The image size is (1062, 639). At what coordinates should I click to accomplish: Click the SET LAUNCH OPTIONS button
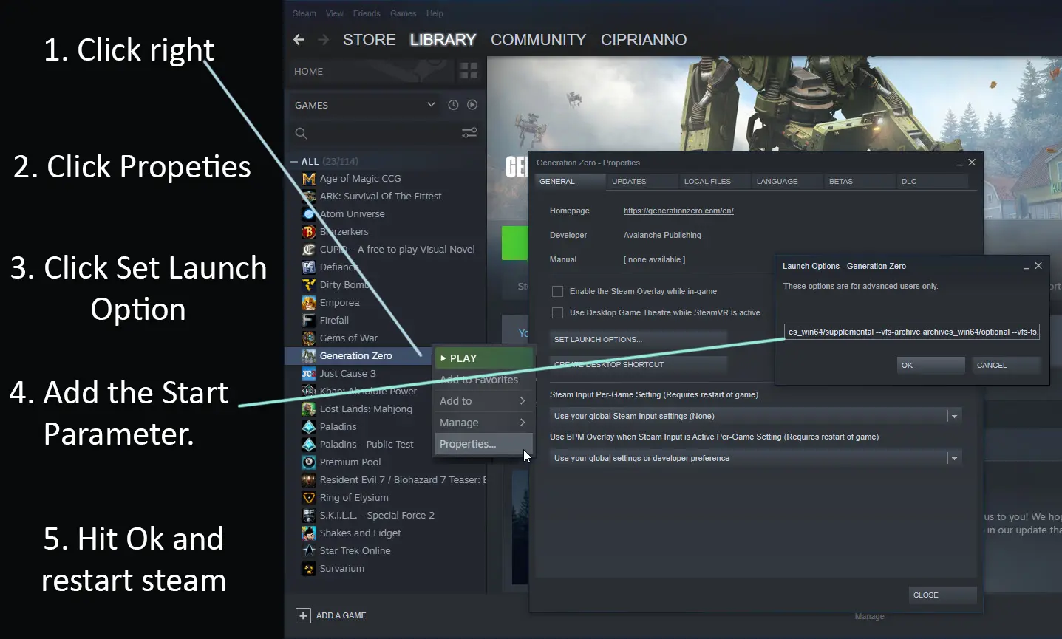(639, 340)
